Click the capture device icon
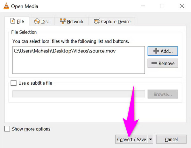The width and height of the screenshot is (191, 148). coord(97,21)
